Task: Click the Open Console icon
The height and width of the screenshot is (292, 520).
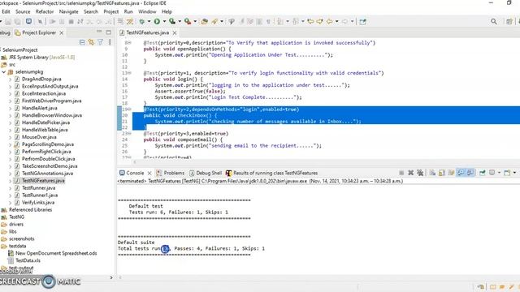Action: click(507, 173)
